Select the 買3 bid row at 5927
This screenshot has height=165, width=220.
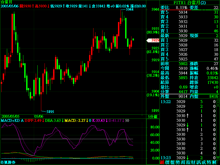pos(189,50)
